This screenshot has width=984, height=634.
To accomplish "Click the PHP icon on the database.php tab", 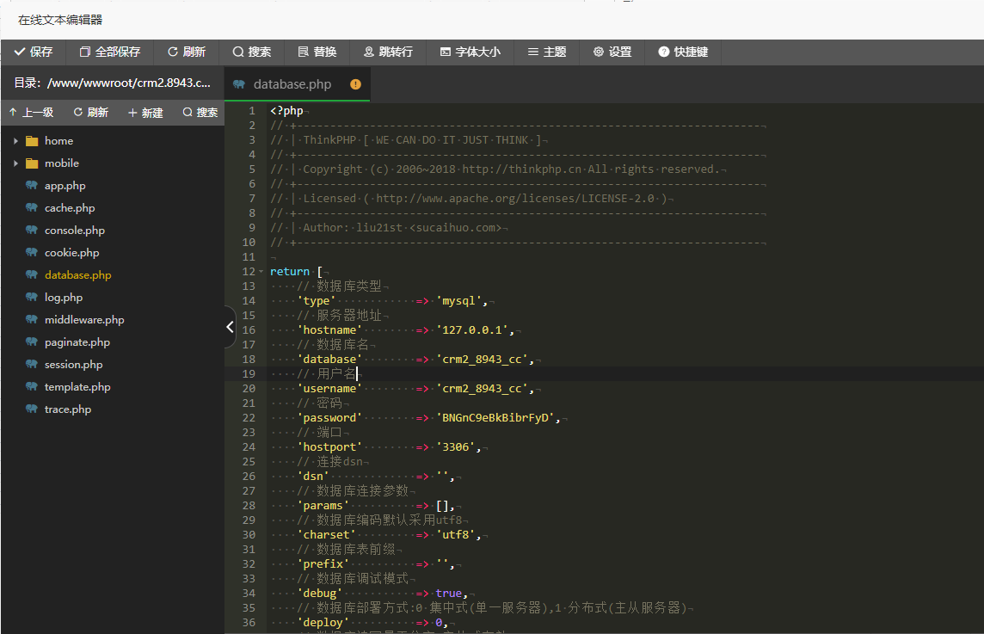I will tap(239, 84).
